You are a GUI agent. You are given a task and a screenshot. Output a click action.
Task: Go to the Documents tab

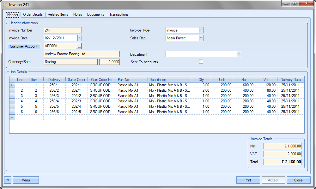coord(95,14)
